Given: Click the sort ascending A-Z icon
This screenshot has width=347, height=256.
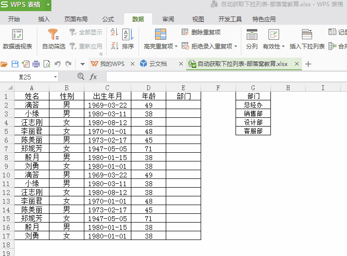Looking at the screenshot, I should pos(114,32).
